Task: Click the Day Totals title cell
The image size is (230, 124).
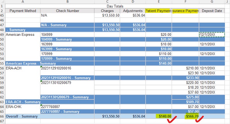Action: click(x=115, y=6)
